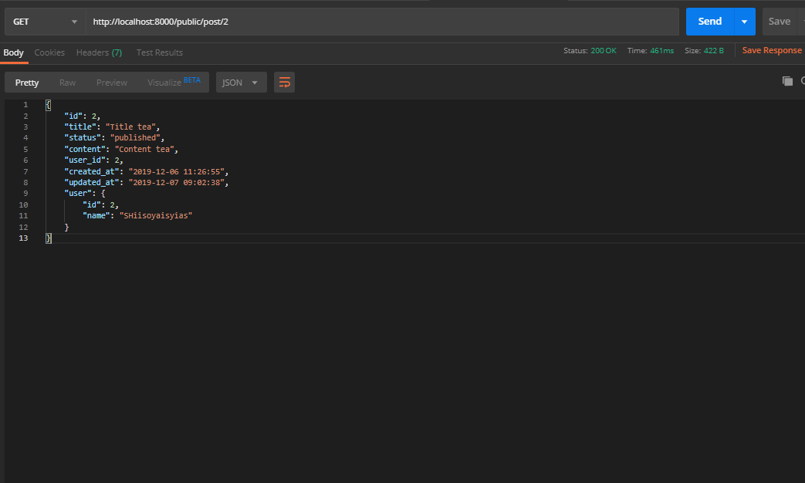
Task: View the Test Results tab
Action: [159, 52]
